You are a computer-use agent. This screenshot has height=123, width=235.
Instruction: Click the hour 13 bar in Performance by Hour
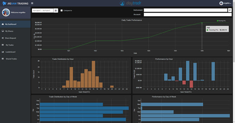pyautogui.click(x=188, y=71)
